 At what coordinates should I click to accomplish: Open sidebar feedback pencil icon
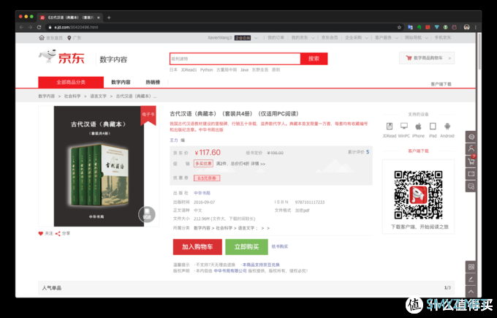[471, 279]
